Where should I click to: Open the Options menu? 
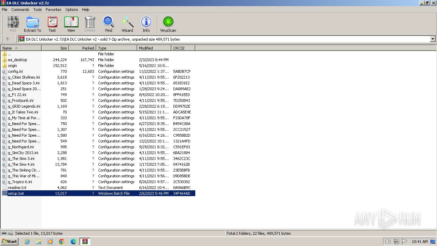[72, 10]
